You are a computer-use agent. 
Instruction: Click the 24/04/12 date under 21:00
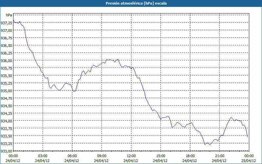click(x=219, y=161)
